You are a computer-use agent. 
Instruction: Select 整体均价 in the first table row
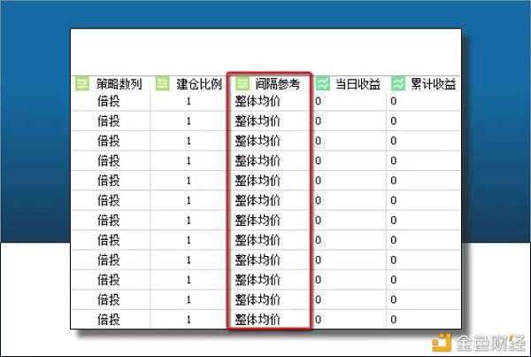258,101
